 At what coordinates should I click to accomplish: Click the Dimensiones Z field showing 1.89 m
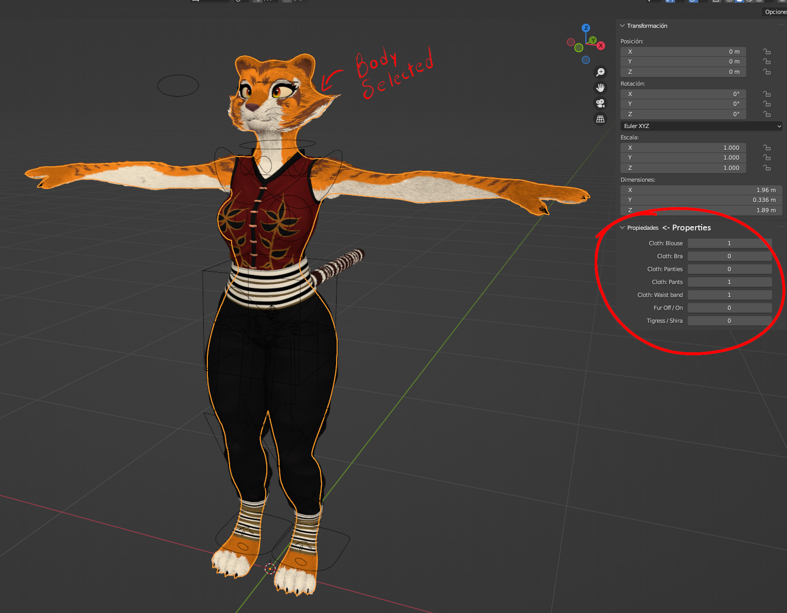(x=701, y=210)
